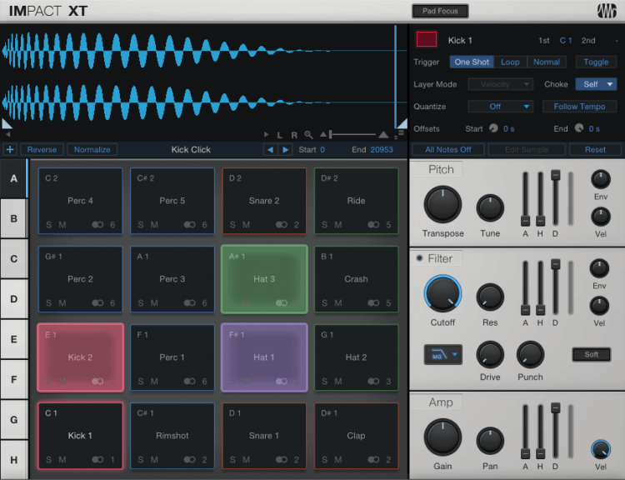Solo the Ride pad
Viewport: 625px width, 480px height.
click(324, 225)
